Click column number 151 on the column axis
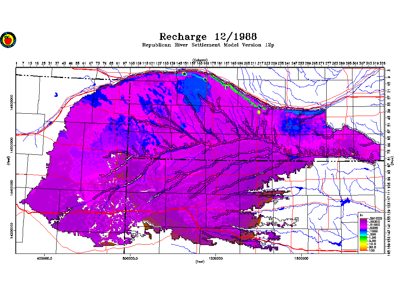Image resolution: width=394 pixels, height=295 pixels. [x=186, y=63]
